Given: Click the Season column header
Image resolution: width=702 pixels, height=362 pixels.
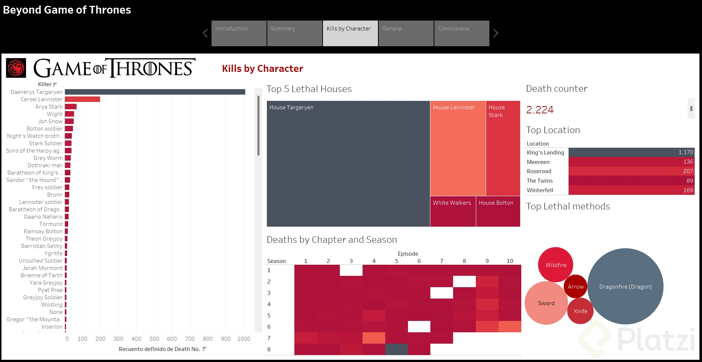Looking at the screenshot, I should pyautogui.click(x=276, y=261).
